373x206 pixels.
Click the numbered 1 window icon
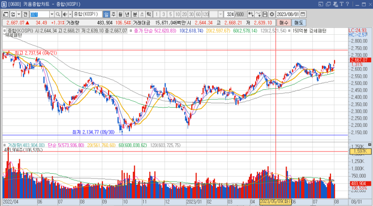pyautogui.click(x=4, y=4)
